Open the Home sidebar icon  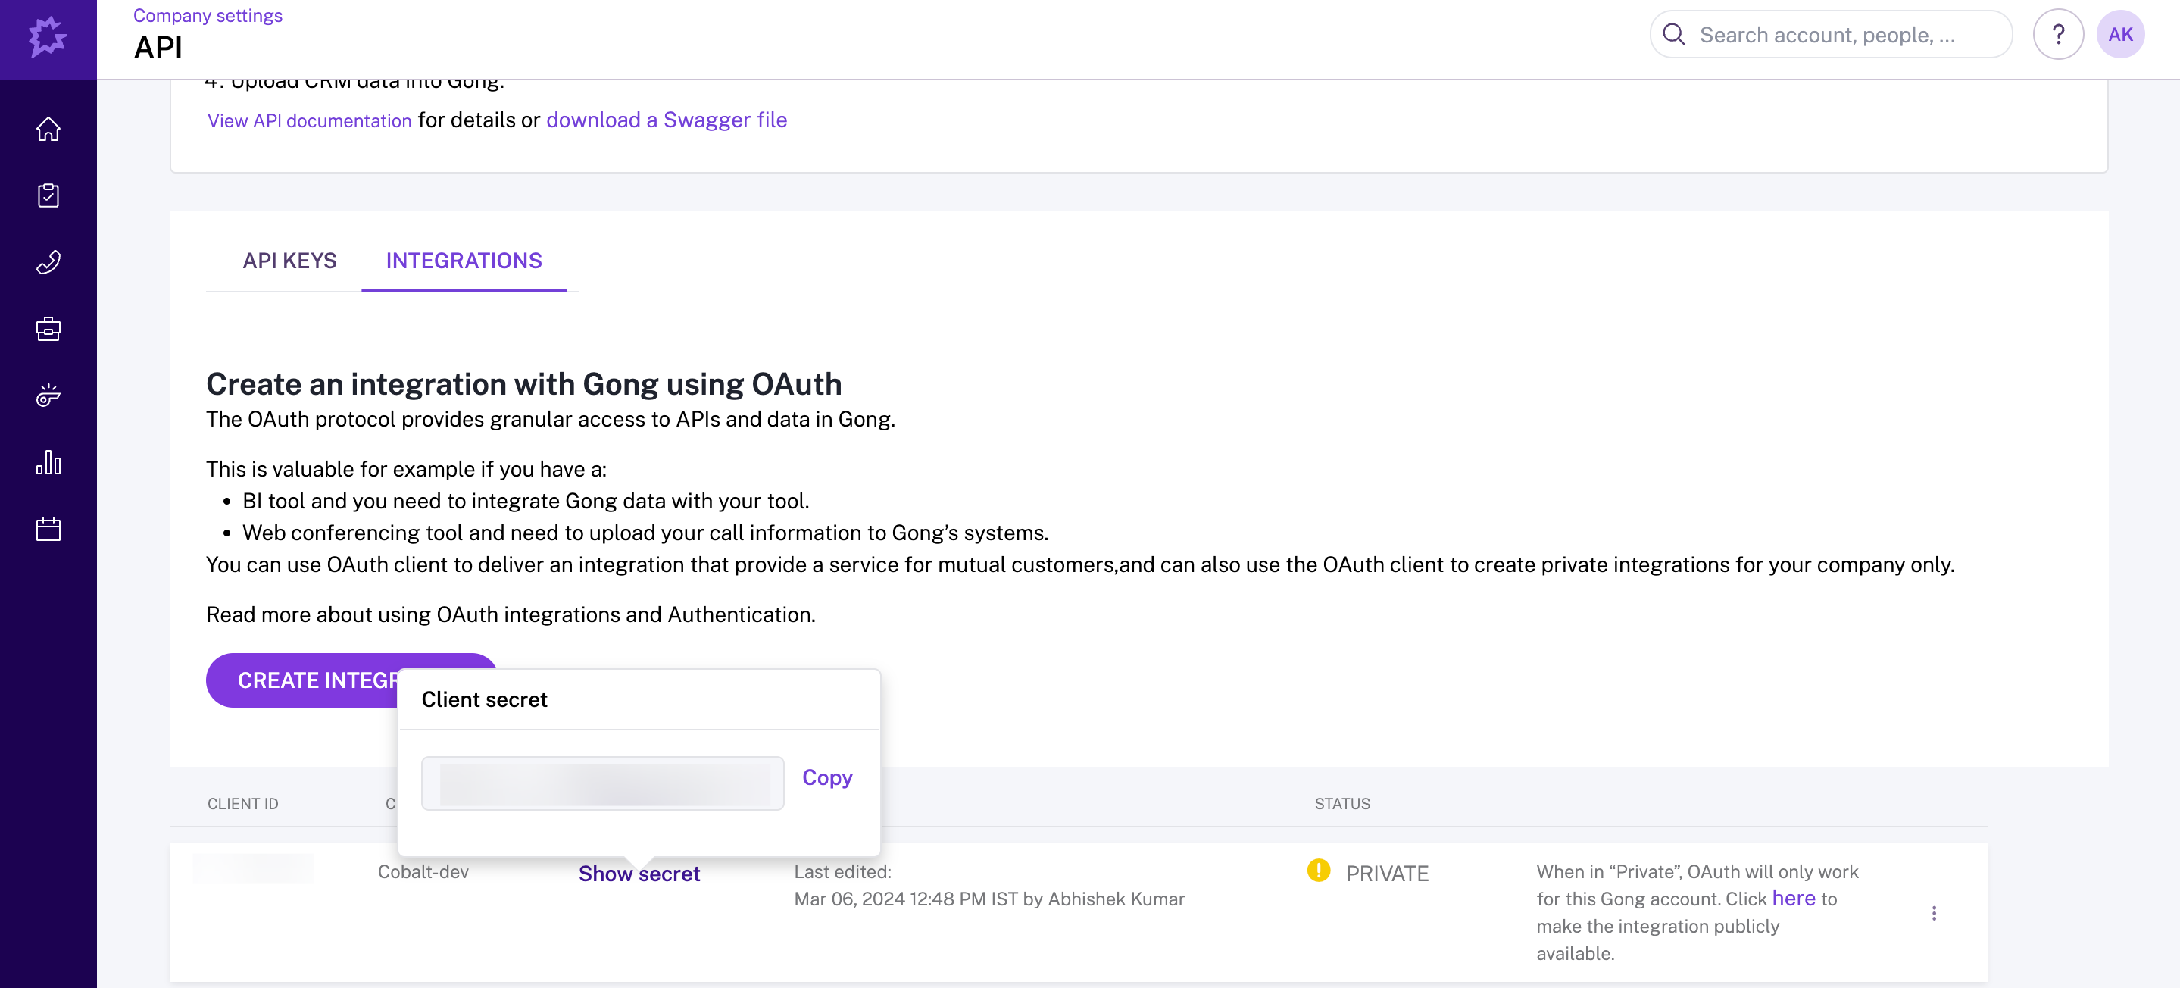point(48,129)
